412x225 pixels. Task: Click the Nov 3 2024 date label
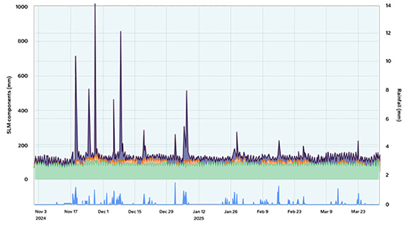41,214
